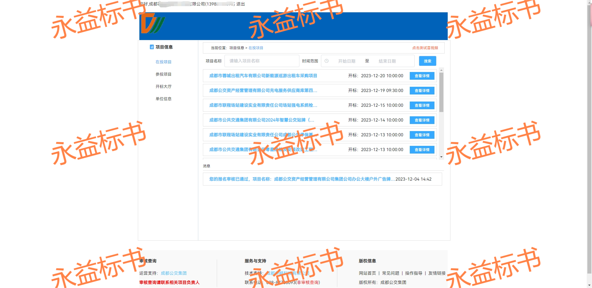Click the 在投项目 breadcrumb link

pos(256,48)
